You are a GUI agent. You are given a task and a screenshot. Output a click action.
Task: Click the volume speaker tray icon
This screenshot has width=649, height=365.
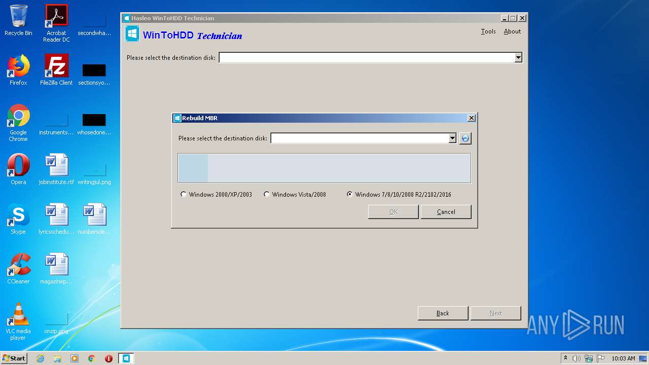(x=576, y=358)
